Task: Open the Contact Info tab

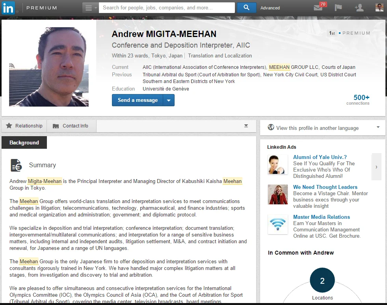Action: tap(71, 126)
